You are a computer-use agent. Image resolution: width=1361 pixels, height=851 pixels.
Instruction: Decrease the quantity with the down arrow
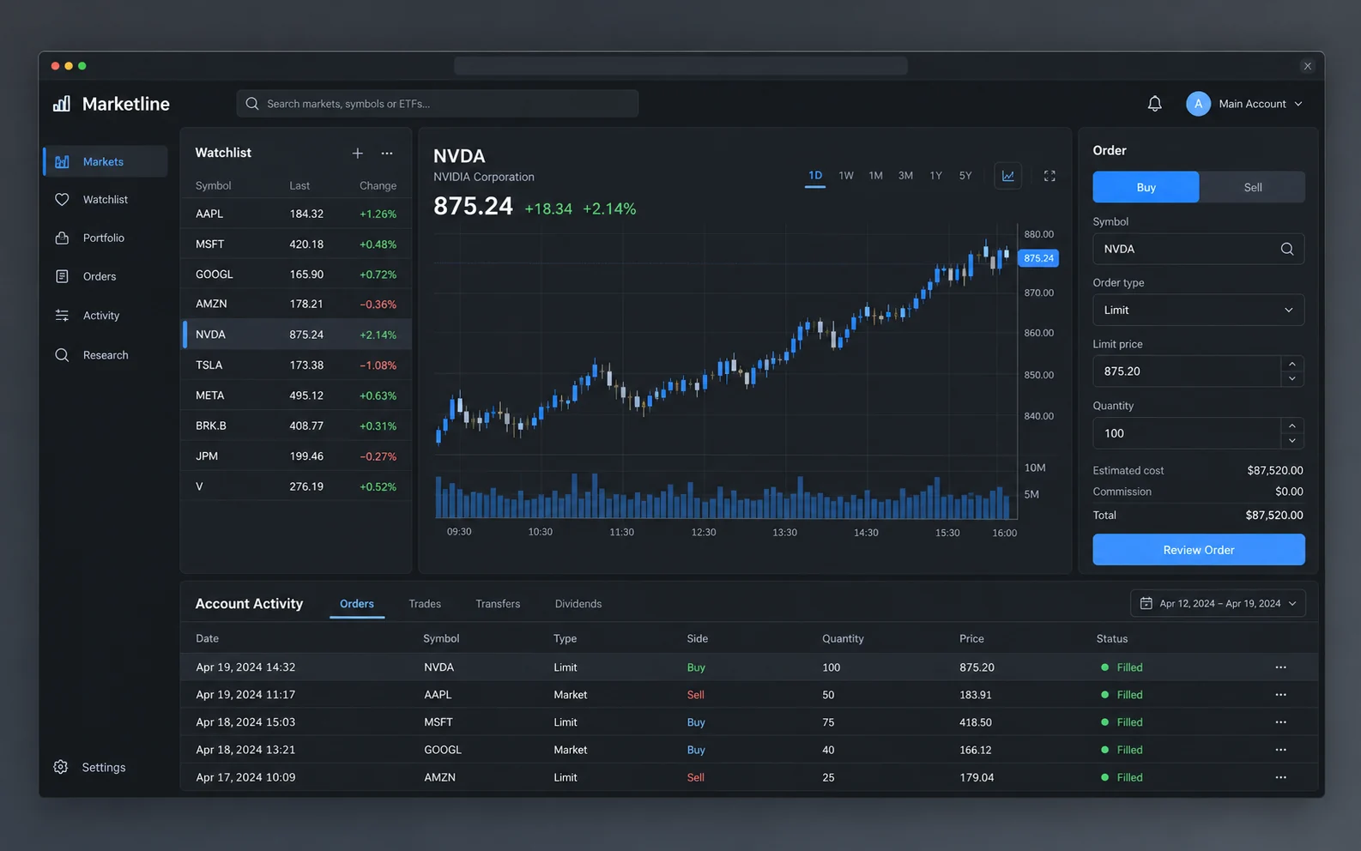click(x=1292, y=441)
